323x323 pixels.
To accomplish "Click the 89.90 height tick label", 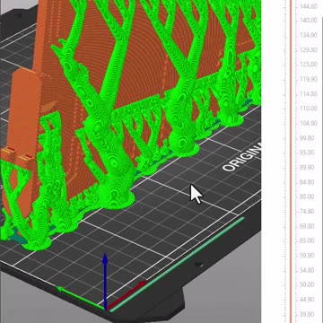I will click(x=307, y=167).
